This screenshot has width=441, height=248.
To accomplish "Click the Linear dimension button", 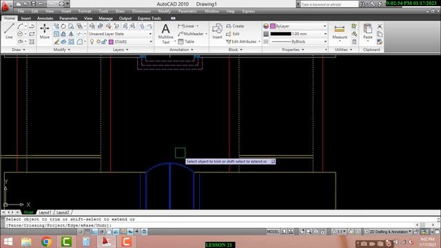I will [187, 26].
